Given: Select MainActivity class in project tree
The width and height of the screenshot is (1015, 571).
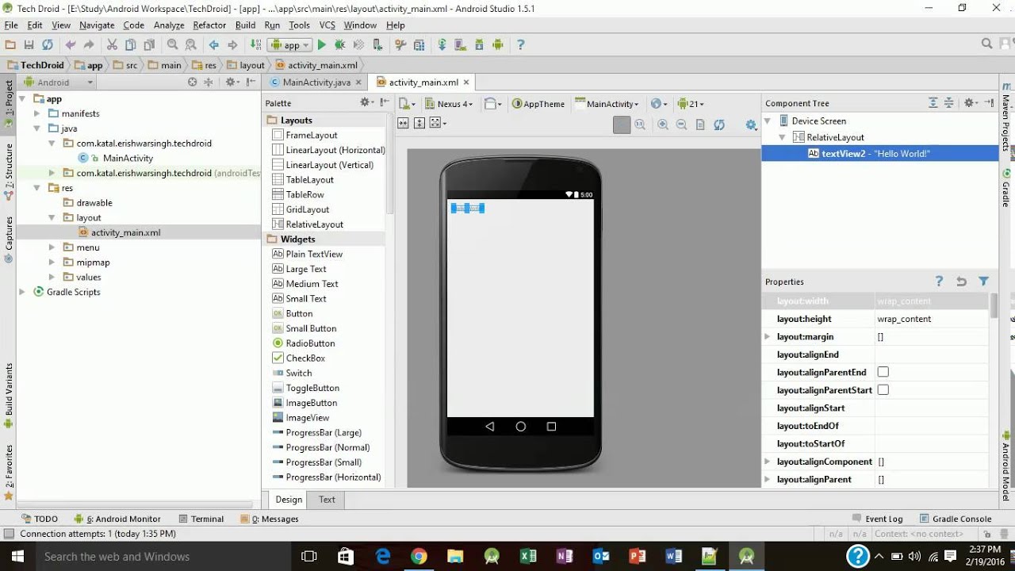Looking at the screenshot, I should 128,158.
